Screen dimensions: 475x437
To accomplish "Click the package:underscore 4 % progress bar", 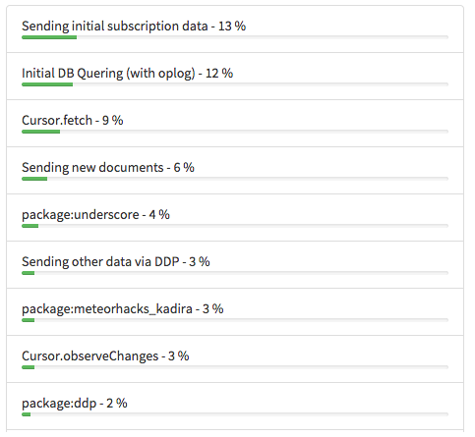I will (x=235, y=226).
